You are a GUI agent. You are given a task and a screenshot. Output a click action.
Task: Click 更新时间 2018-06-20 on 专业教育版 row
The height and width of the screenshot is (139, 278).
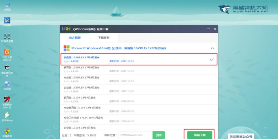(x=122, y=111)
